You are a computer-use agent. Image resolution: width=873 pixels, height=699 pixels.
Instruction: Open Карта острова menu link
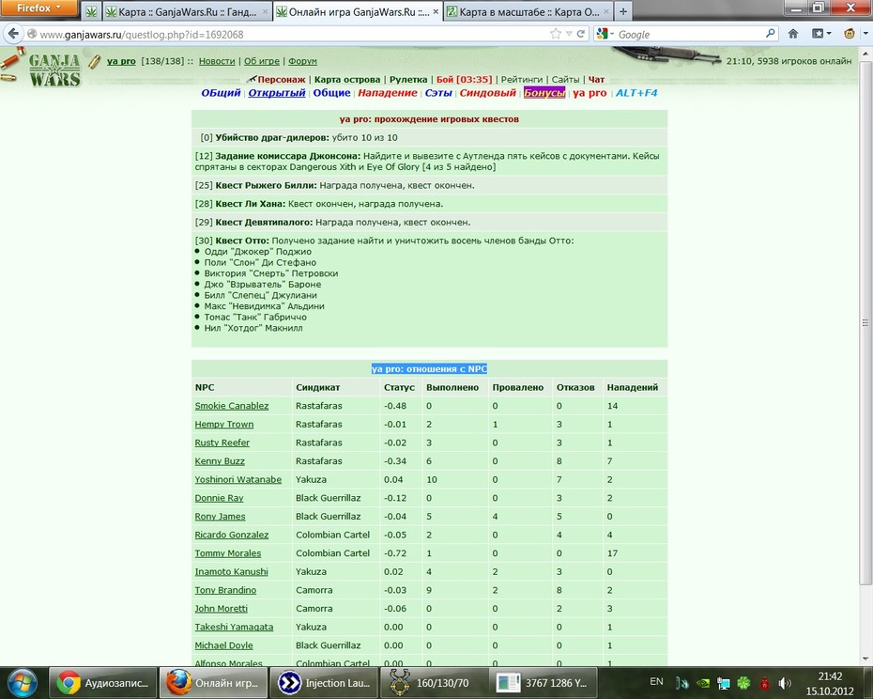[347, 79]
